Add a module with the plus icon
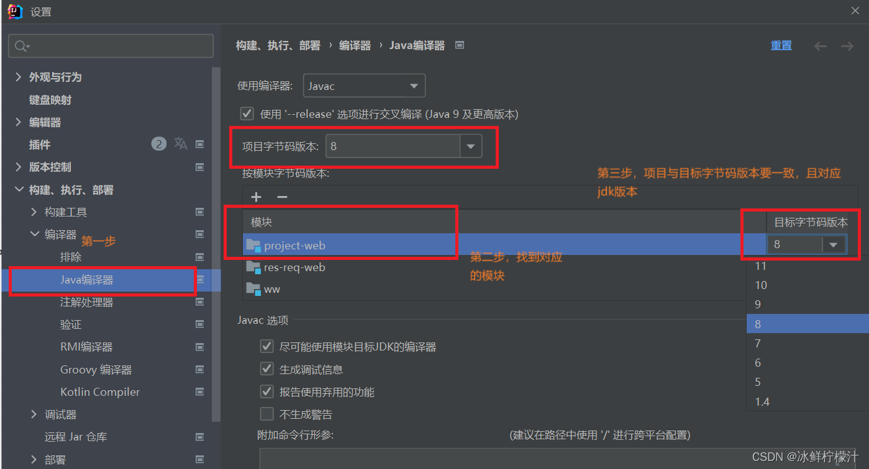 click(x=256, y=197)
